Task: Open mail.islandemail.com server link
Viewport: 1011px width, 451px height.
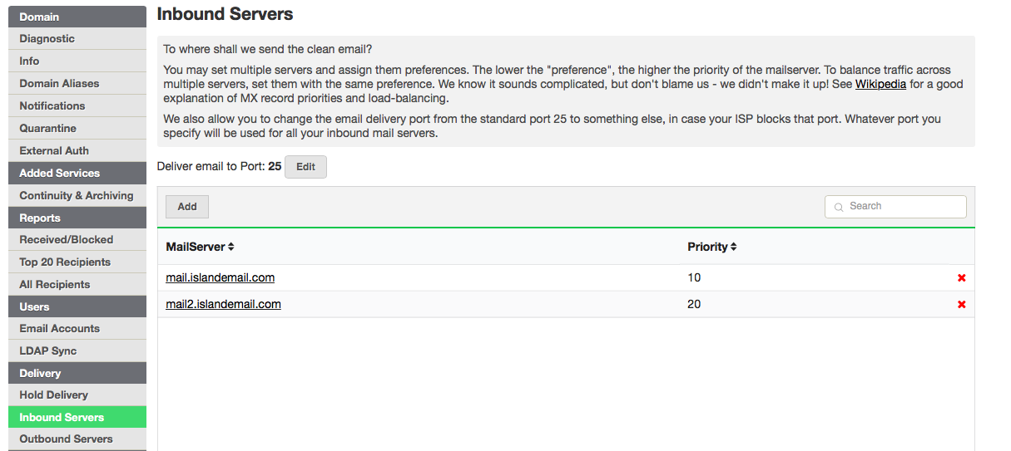Action: (x=221, y=277)
